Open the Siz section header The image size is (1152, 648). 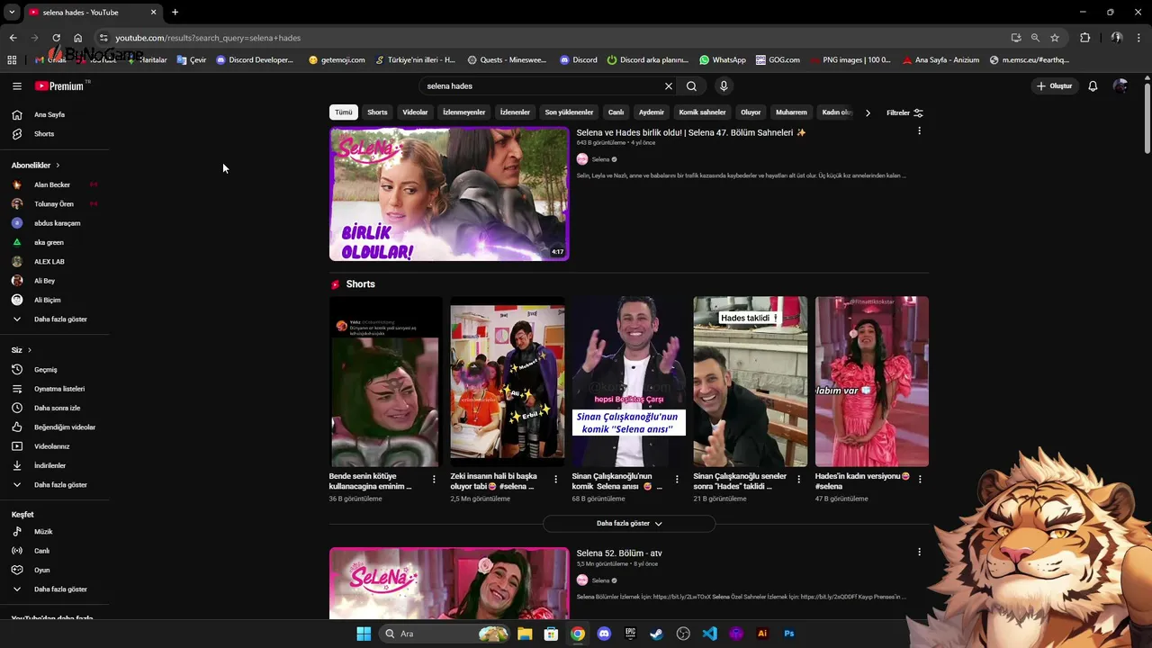point(22,350)
